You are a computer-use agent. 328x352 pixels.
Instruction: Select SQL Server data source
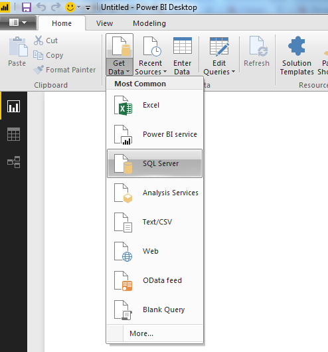click(x=155, y=163)
